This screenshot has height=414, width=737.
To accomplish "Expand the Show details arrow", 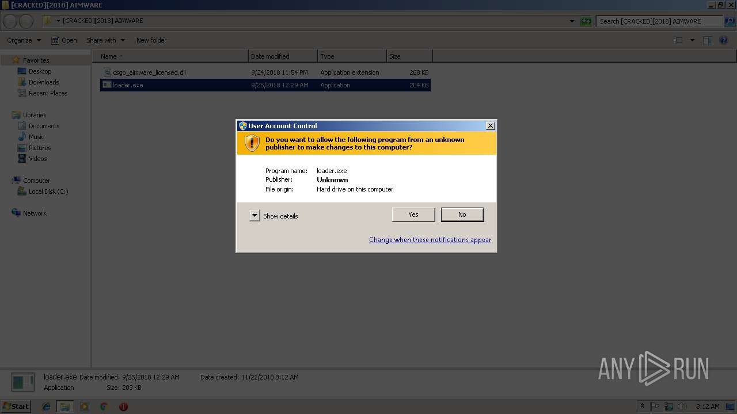I will 254,216.
